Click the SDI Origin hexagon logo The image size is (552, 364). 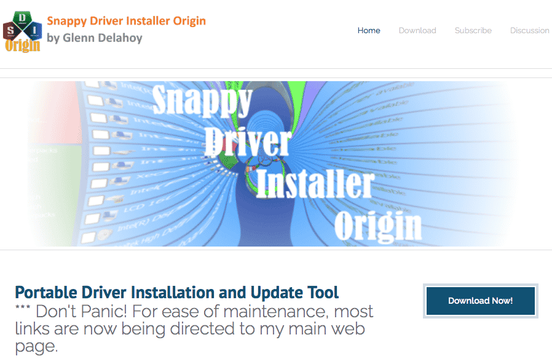click(22, 32)
